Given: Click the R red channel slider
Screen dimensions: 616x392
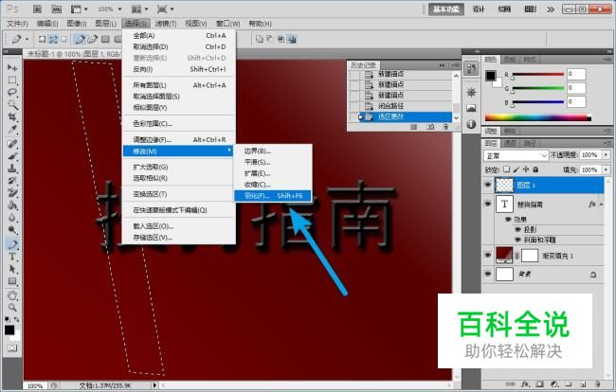Looking at the screenshot, I should 538,74.
